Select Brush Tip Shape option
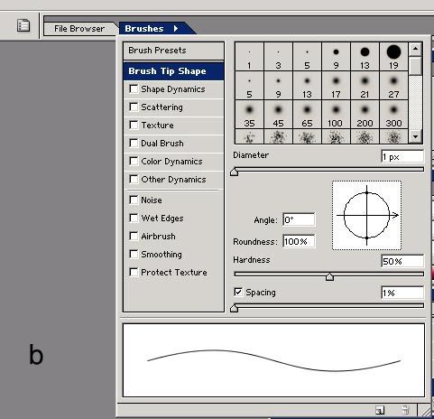The image size is (434, 419). [x=173, y=71]
